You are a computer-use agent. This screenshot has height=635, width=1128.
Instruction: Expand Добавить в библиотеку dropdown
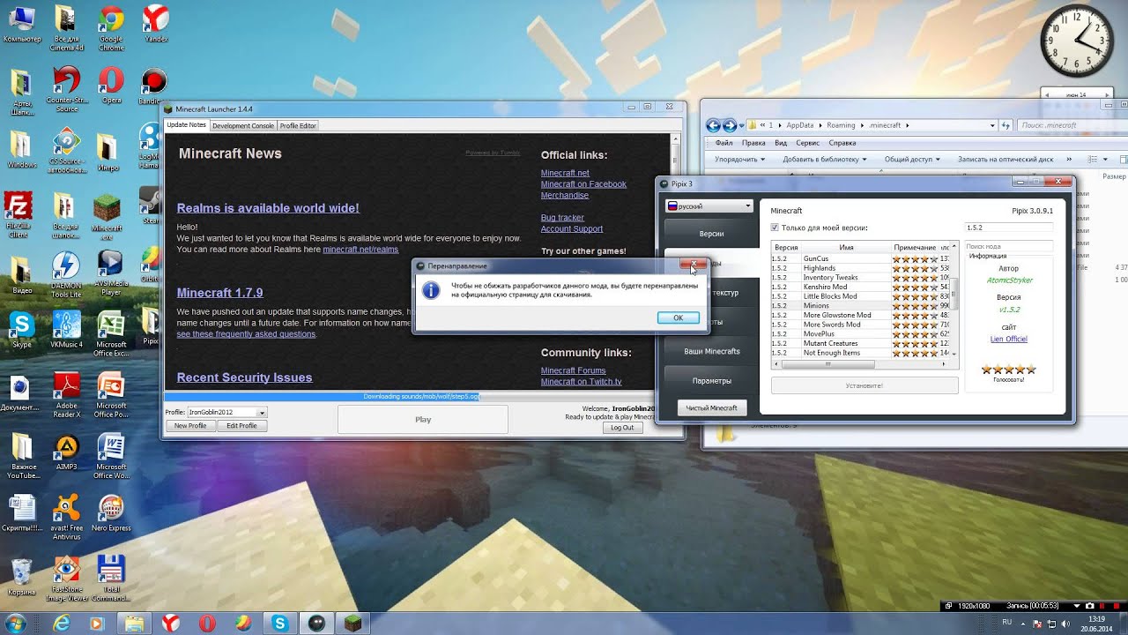(824, 160)
